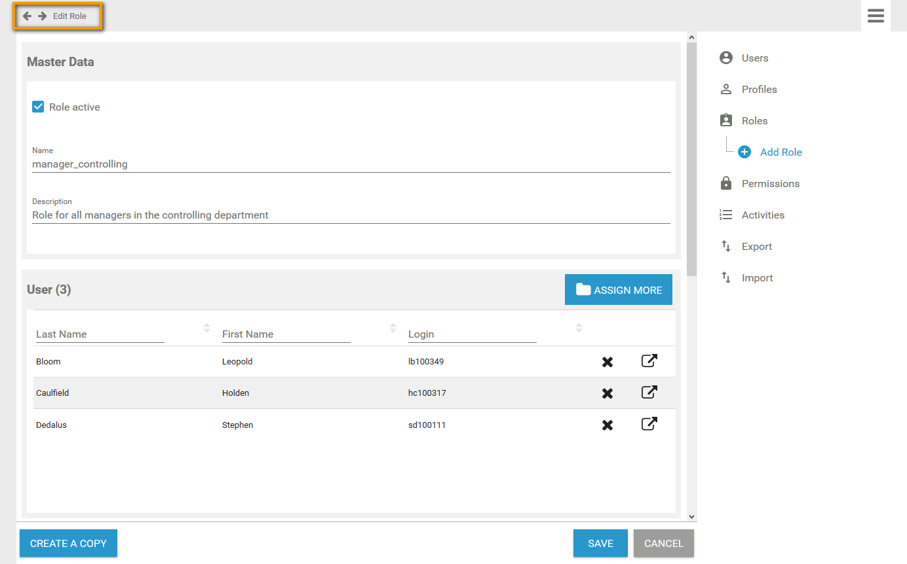907x564 pixels.
Task: Click the back arrow icon
Action: [27, 16]
